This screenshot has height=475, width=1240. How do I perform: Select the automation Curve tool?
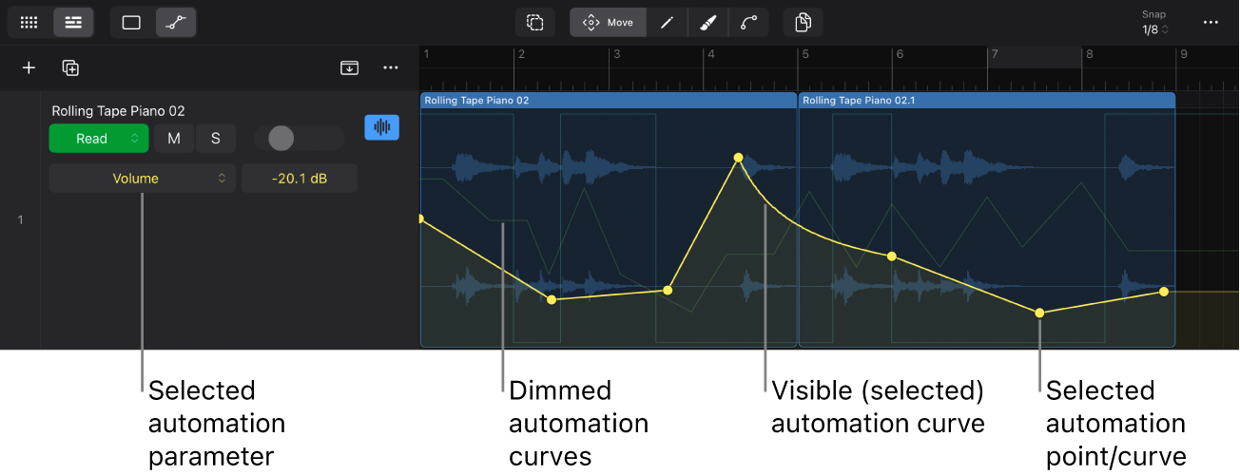tap(749, 22)
